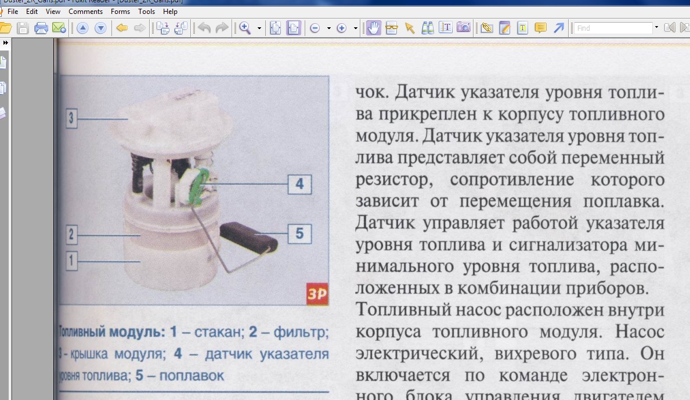This screenshot has height=400, width=690.
Task: Open dropdown arrow next to Zoom In
Action: point(356,28)
